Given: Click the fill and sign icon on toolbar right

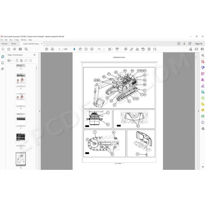Looking at the screenshot, I should (x=190, y=49).
